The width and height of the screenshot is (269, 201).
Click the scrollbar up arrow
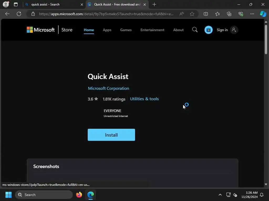pyautogui.click(x=266, y=22)
